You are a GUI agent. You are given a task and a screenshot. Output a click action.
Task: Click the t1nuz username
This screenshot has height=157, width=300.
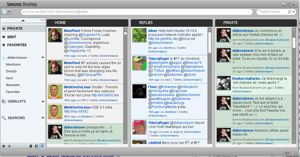153,87
